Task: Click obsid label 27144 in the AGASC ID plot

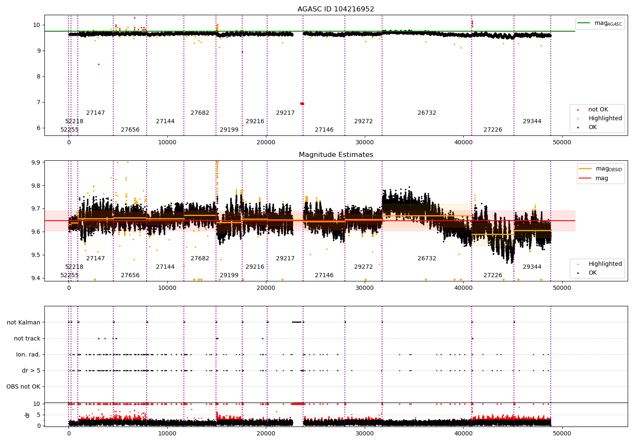Action: tap(165, 121)
